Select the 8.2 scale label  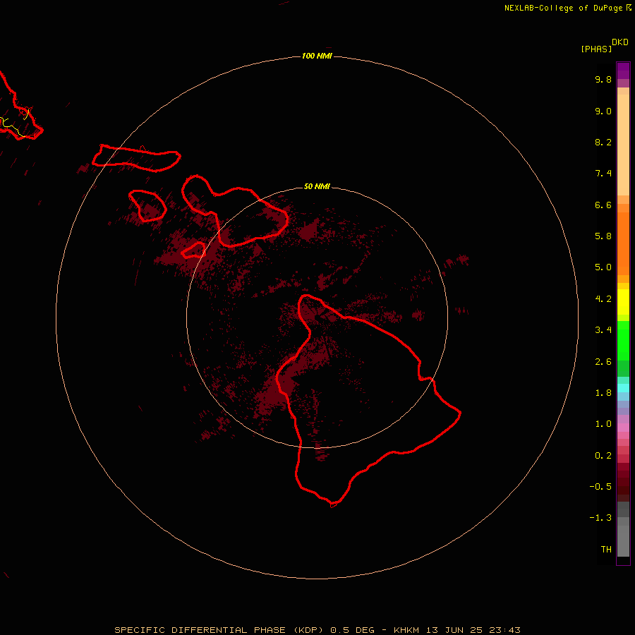tap(603, 142)
